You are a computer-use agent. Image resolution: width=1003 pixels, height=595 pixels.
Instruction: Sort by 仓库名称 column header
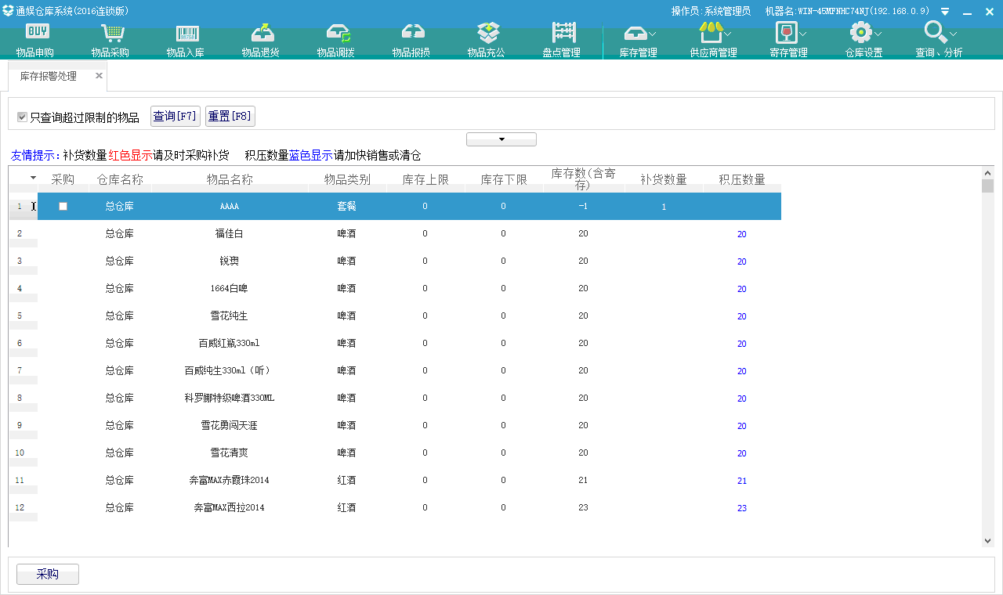(x=120, y=179)
